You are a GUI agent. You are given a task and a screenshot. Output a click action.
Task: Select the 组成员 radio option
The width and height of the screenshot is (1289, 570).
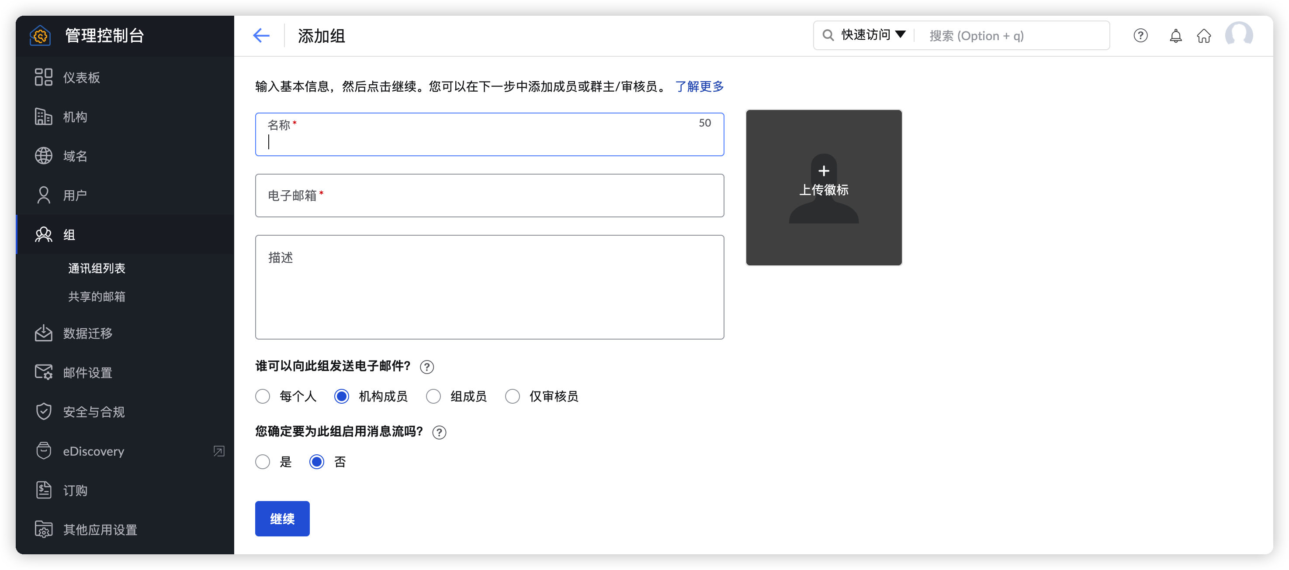coord(433,396)
